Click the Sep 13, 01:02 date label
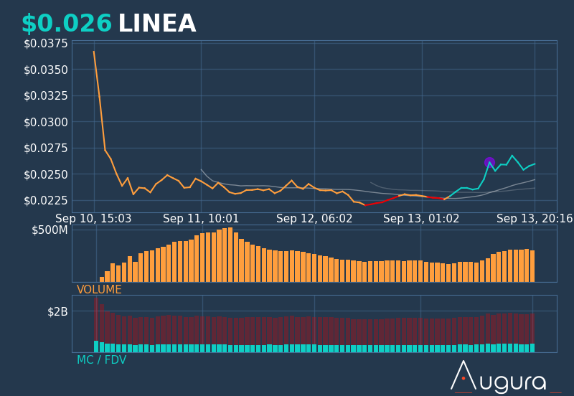The width and height of the screenshot is (574, 396). (x=421, y=219)
